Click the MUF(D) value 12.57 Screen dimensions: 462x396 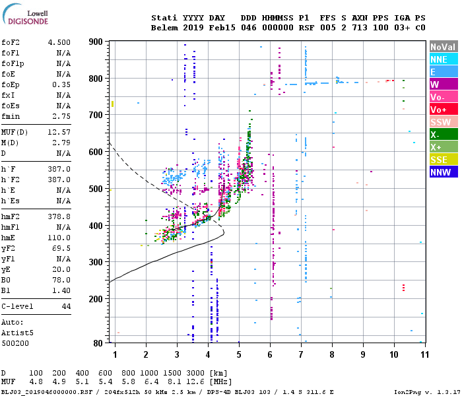(x=59, y=132)
